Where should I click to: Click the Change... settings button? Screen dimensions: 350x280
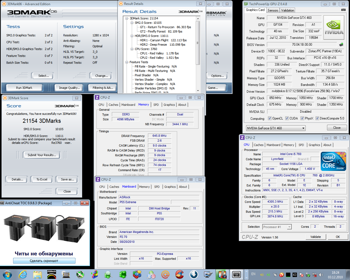click(101, 76)
